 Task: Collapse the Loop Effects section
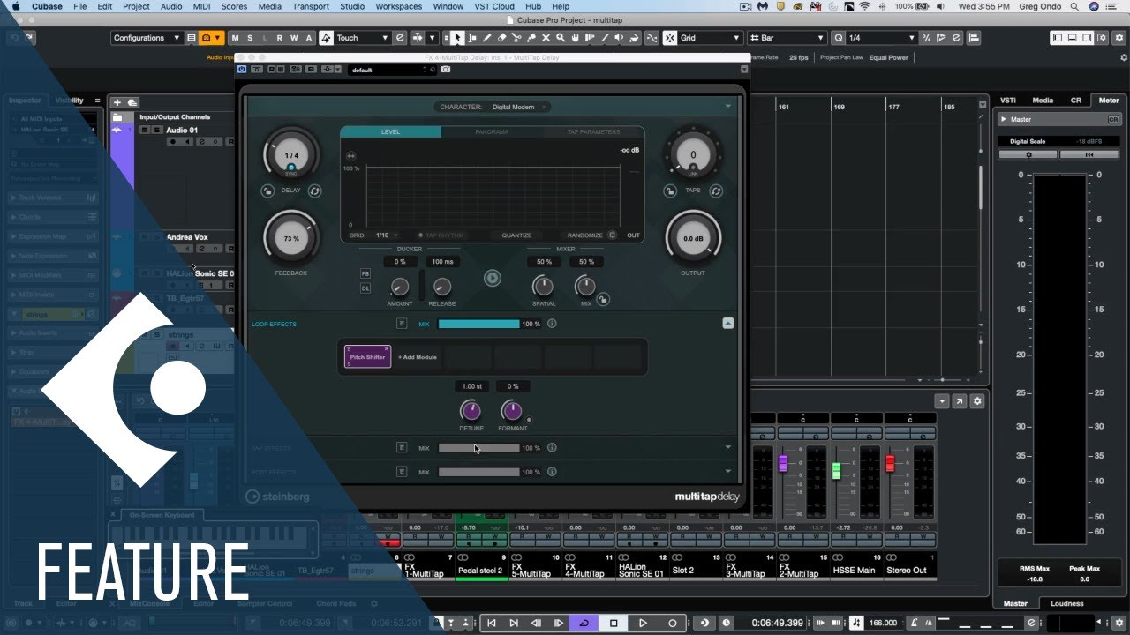[x=727, y=324]
